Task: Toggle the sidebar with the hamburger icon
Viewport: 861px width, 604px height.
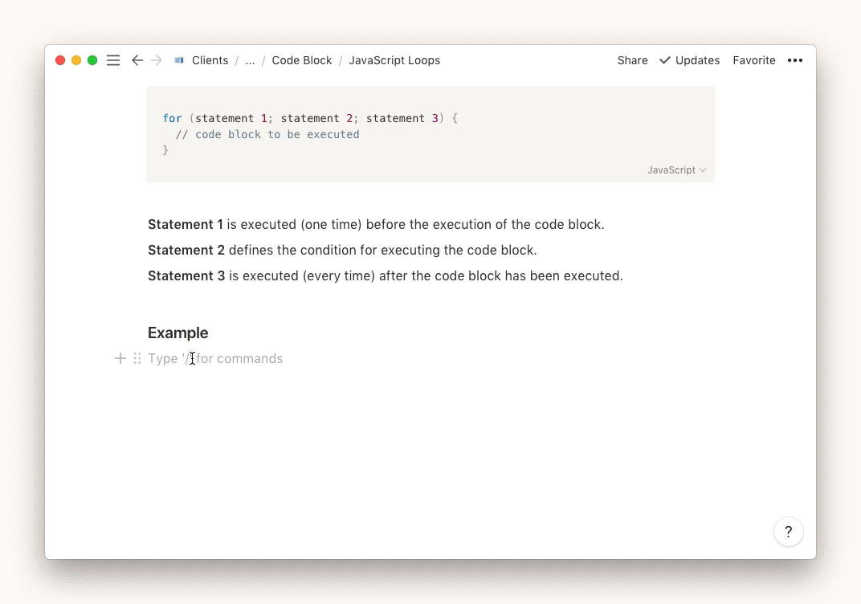Action: click(x=113, y=60)
